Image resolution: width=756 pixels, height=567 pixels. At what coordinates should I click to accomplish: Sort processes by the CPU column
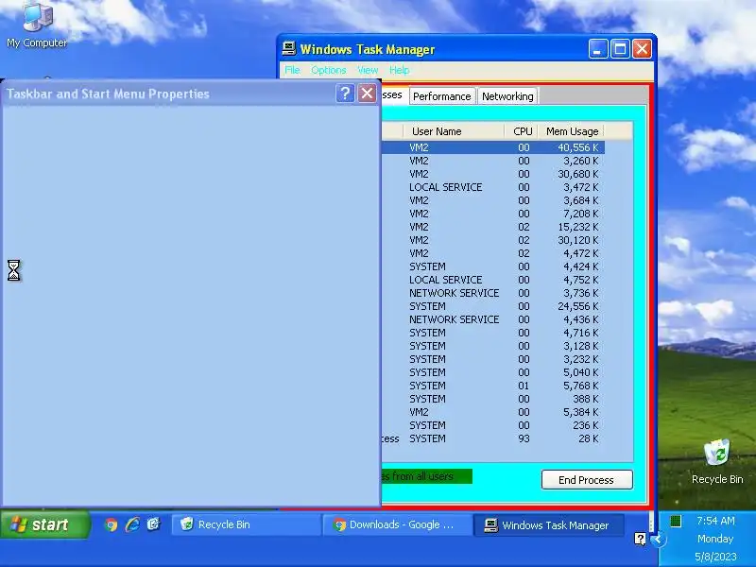tap(522, 131)
